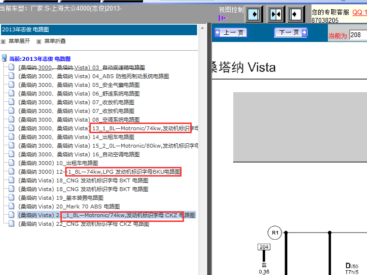
Task: Click page icon beside 13_1_8L—Motronic/74kw
Action: [x=11, y=128]
